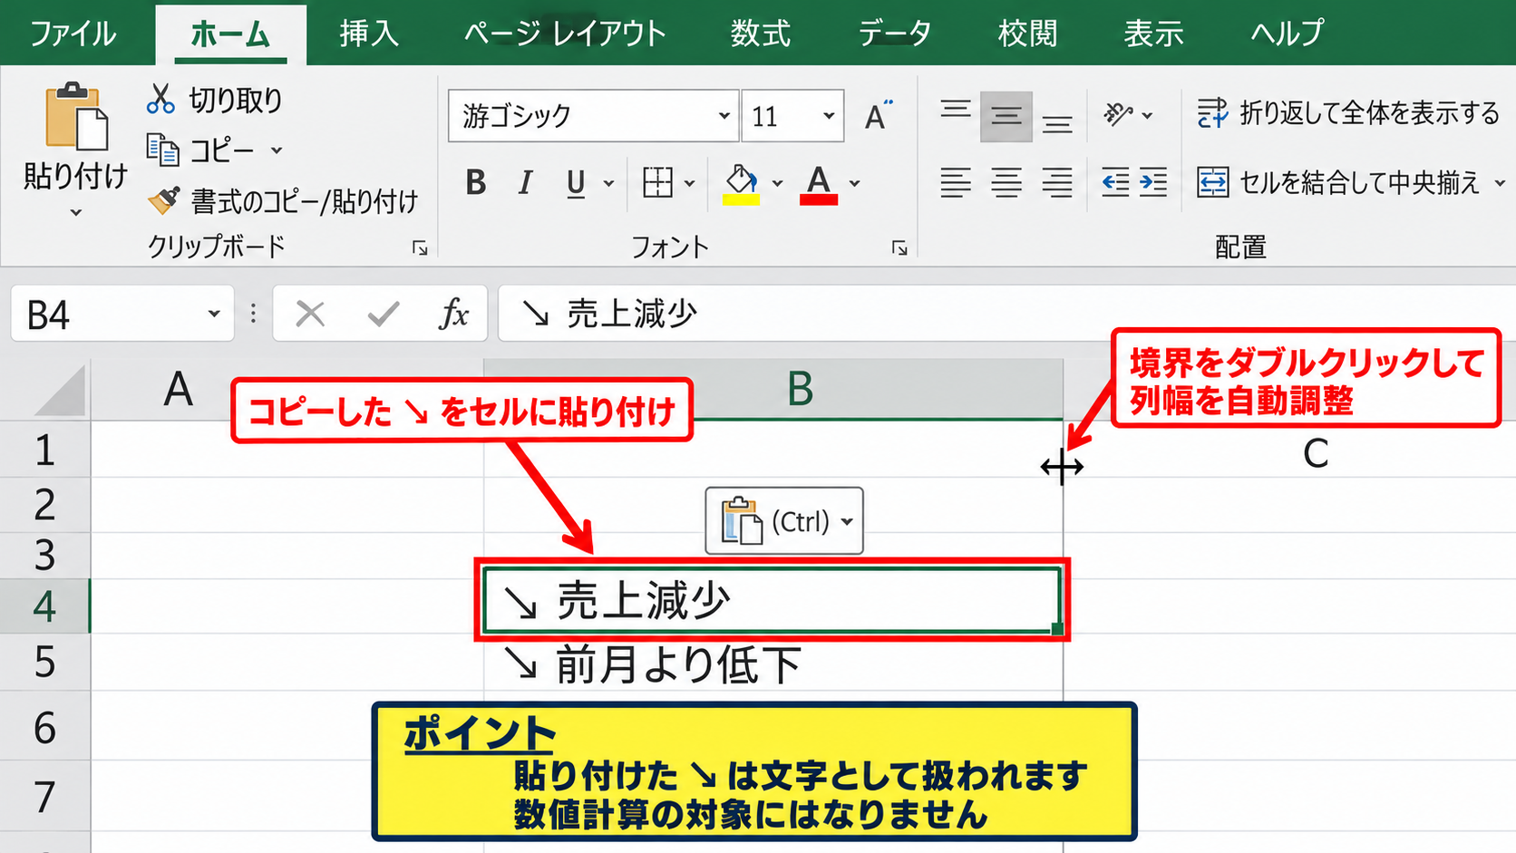Switch to the 校閲 (Review) tab
This screenshot has height=853, width=1516.
pyautogui.click(x=1027, y=34)
